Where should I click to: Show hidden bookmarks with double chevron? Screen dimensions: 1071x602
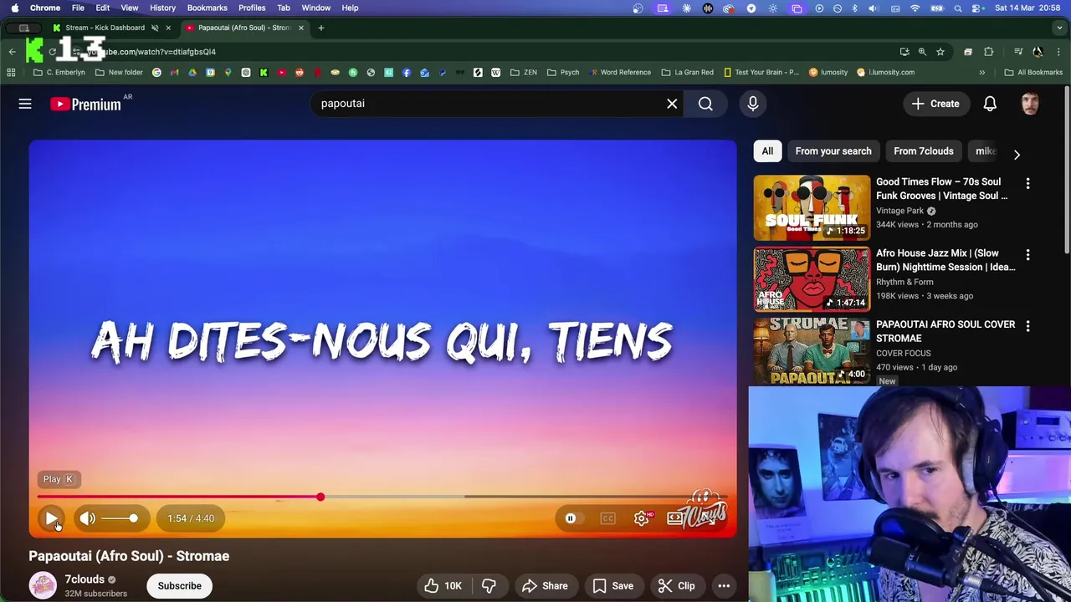tap(982, 73)
